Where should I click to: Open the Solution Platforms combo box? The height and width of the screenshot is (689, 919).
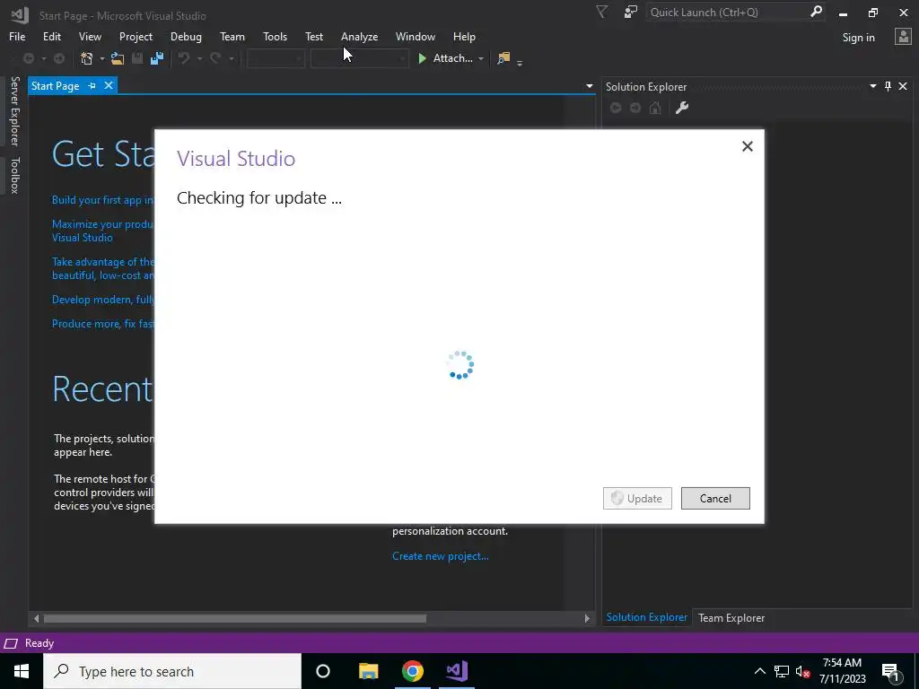(359, 58)
